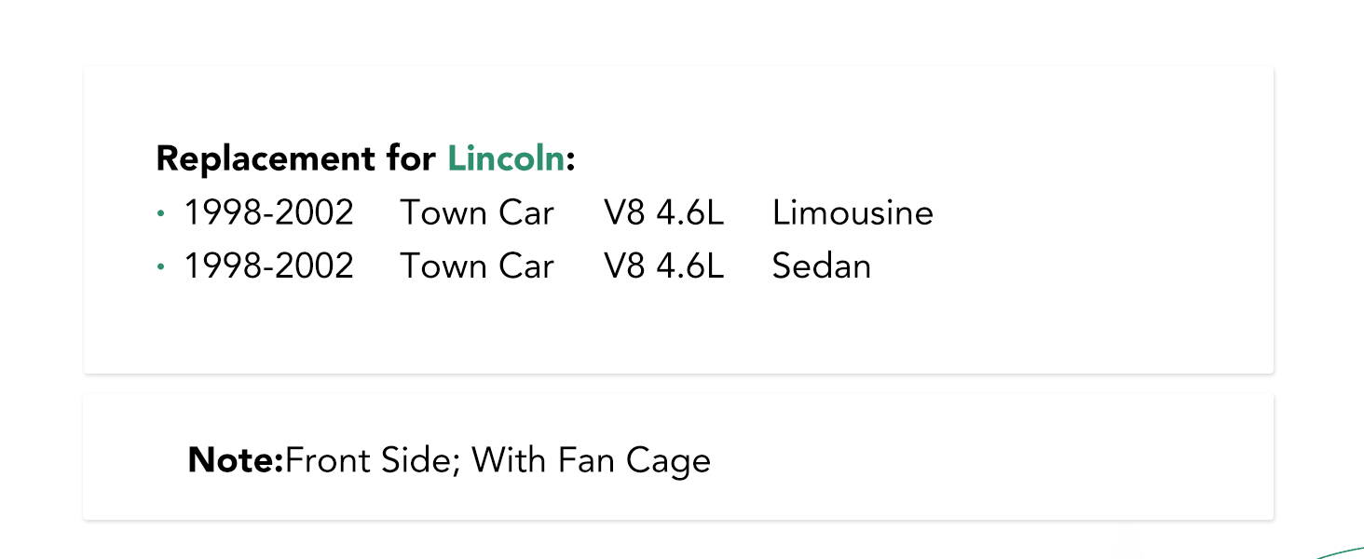Viewport: 1364px width, 559px height.
Task: Click the word 'for' in the heading
Action: tap(411, 159)
